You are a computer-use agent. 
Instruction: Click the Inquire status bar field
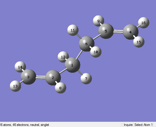[x=128, y=125]
